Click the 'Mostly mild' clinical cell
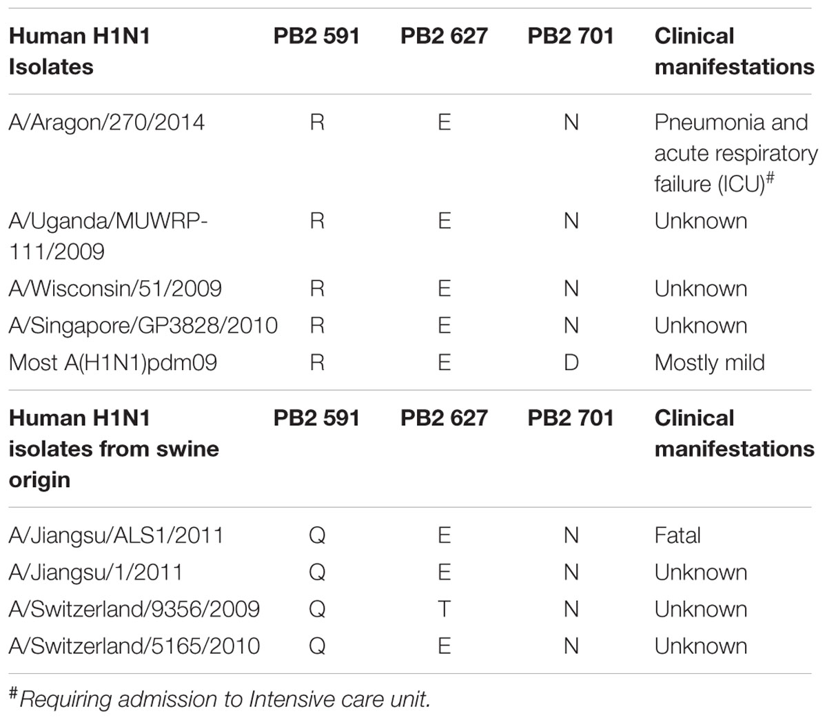The width and height of the screenshot is (827, 720). 710,362
